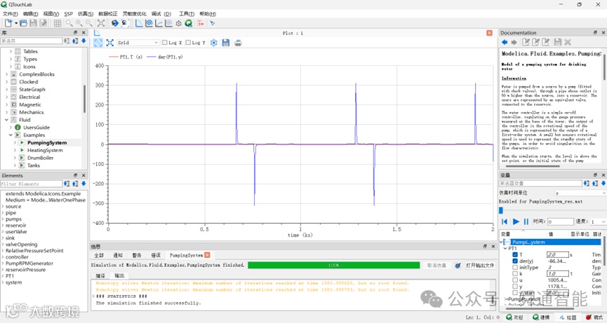This screenshot has width=607, height=323.
Task: Go back in Documentation browser
Action: pyautogui.click(x=505, y=42)
